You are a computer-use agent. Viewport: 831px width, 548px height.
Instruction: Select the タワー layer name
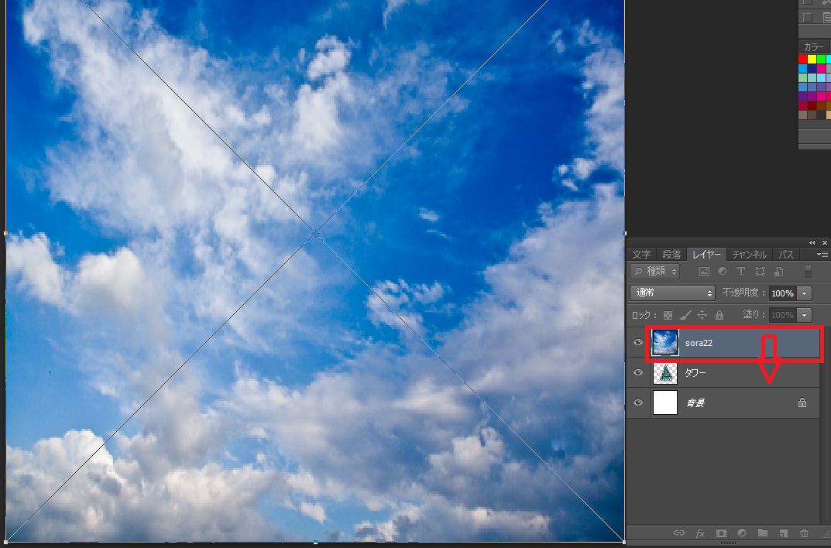(x=695, y=373)
